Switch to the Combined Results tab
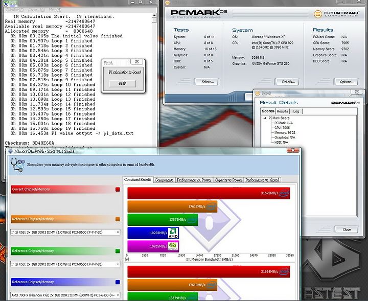 138,179
